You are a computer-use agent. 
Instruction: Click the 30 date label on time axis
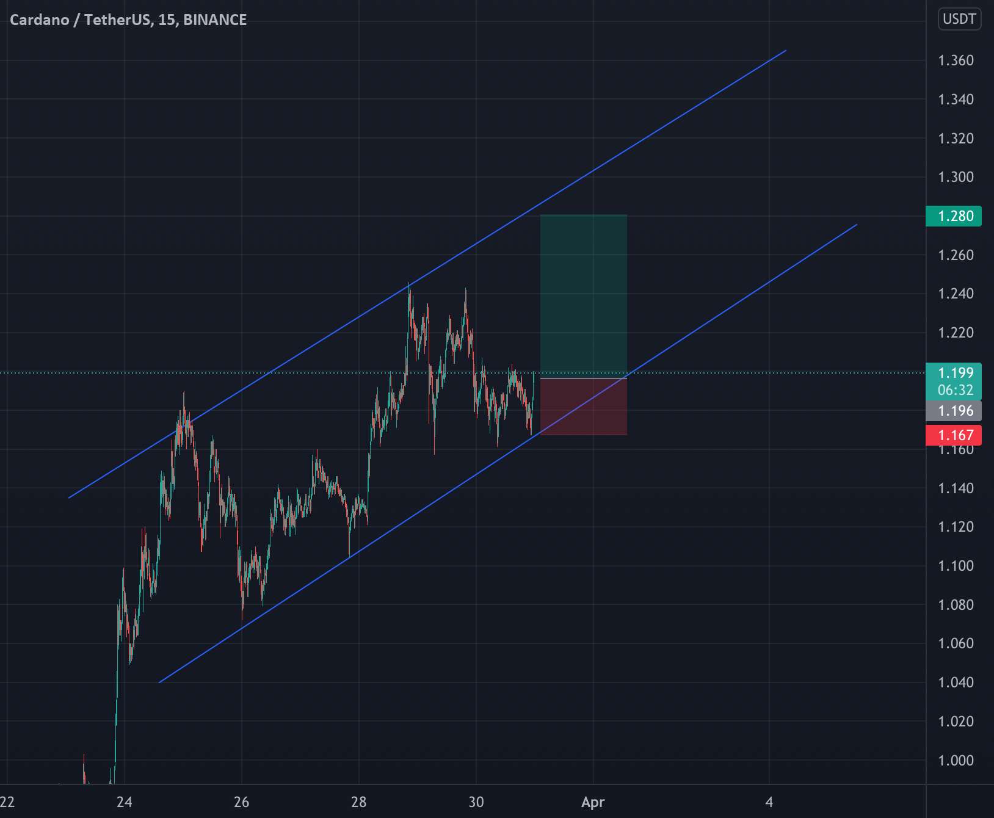pyautogui.click(x=476, y=802)
